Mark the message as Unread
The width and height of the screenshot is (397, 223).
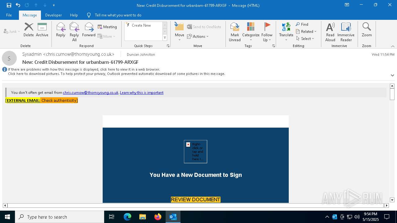pyautogui.click(x=235, y=32)
